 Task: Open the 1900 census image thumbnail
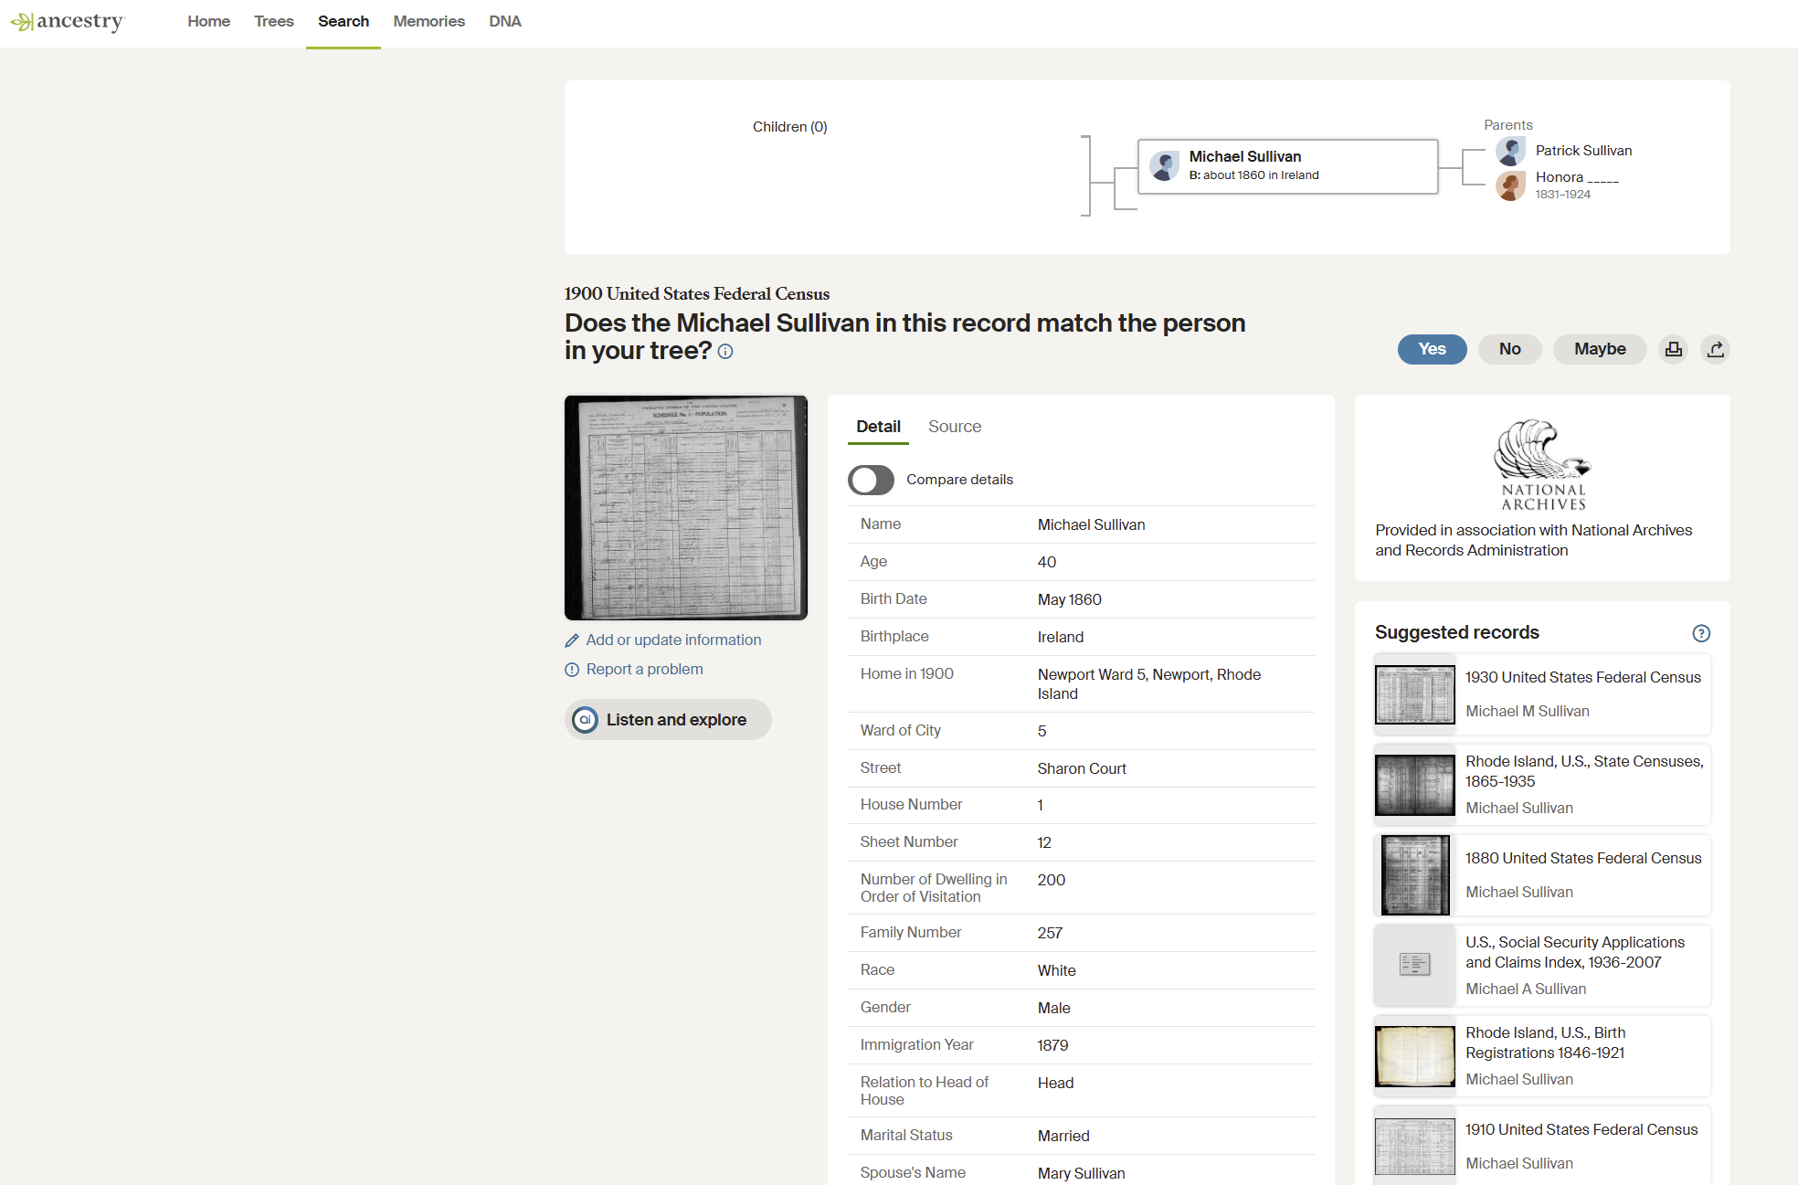click(685, 507)
